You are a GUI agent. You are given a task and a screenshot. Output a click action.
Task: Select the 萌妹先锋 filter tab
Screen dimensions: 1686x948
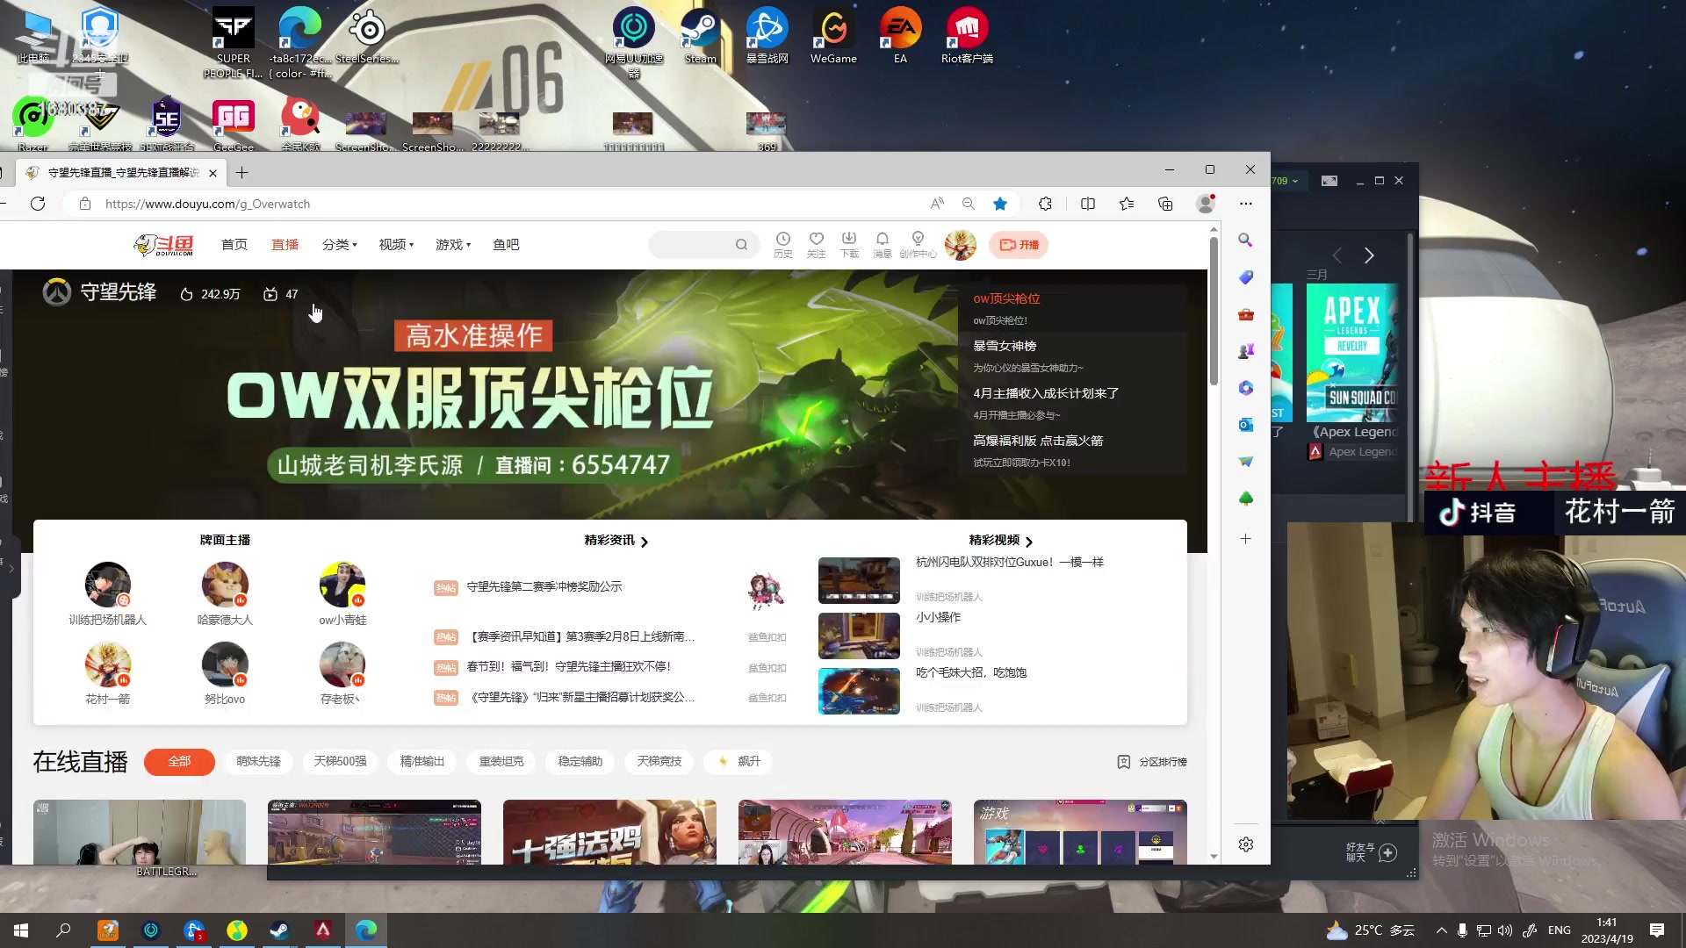[258, 761]
